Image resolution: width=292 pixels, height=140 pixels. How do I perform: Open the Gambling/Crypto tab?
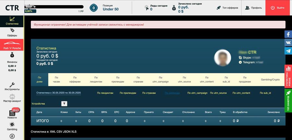(x=270, y=80)
